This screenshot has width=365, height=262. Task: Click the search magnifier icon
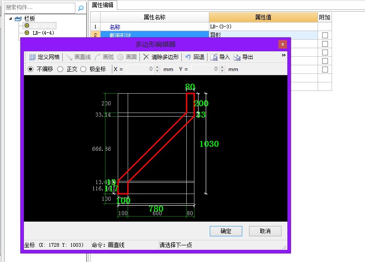click(81, 8)
